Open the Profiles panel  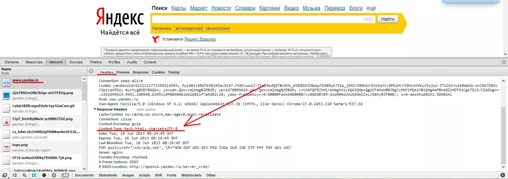[x=114, y=62]
